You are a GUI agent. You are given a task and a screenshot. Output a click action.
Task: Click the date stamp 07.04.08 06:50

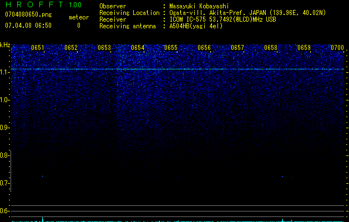click(x=28, y=26)
